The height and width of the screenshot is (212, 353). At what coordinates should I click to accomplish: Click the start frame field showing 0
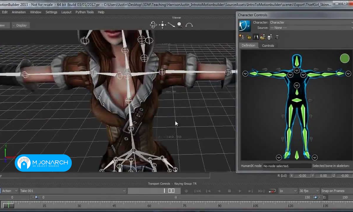coord(12,197)
